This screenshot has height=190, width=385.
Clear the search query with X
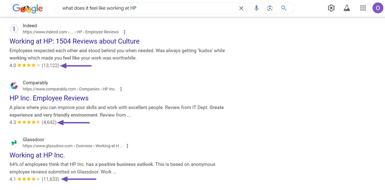241,8
